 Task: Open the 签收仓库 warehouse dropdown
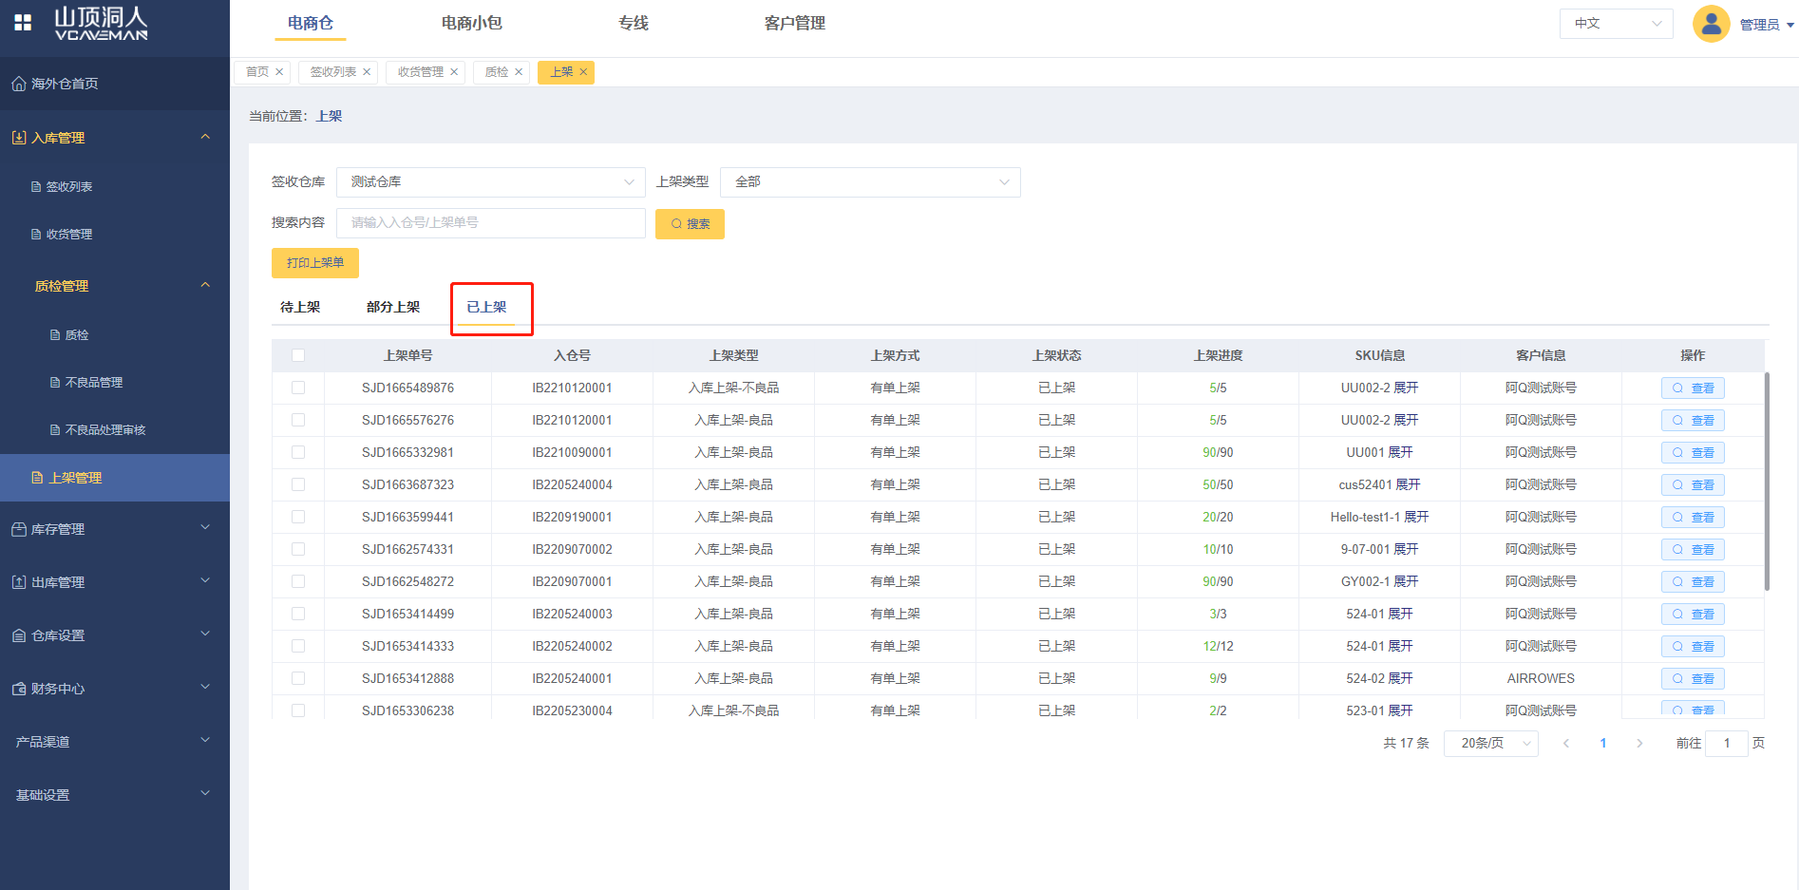[x=490, y=181]
